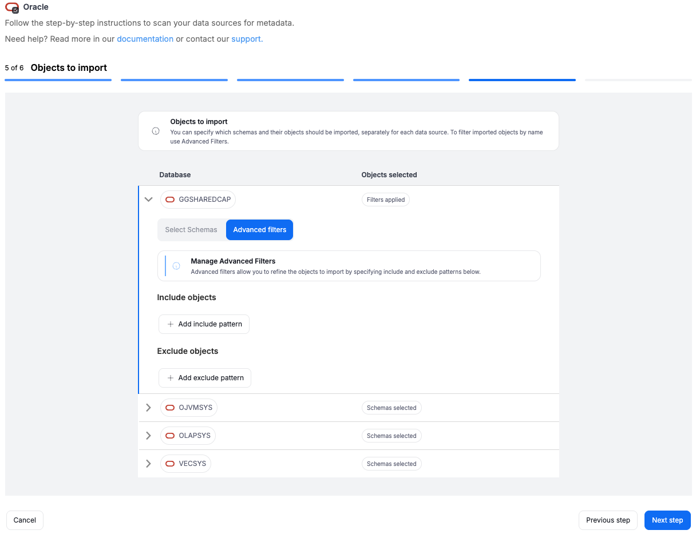Click the plus icon in Add include pattern
This screenshot has width=696, height=534.
click(x=170, y=324)
